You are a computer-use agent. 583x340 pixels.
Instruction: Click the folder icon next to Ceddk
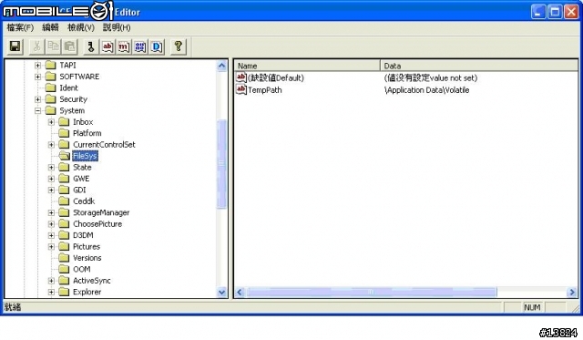click(x=64, y=201)
